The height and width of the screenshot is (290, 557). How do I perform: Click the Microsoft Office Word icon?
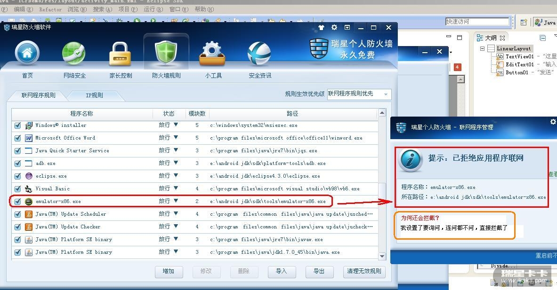pyautogui.click(x=29, y=138)
